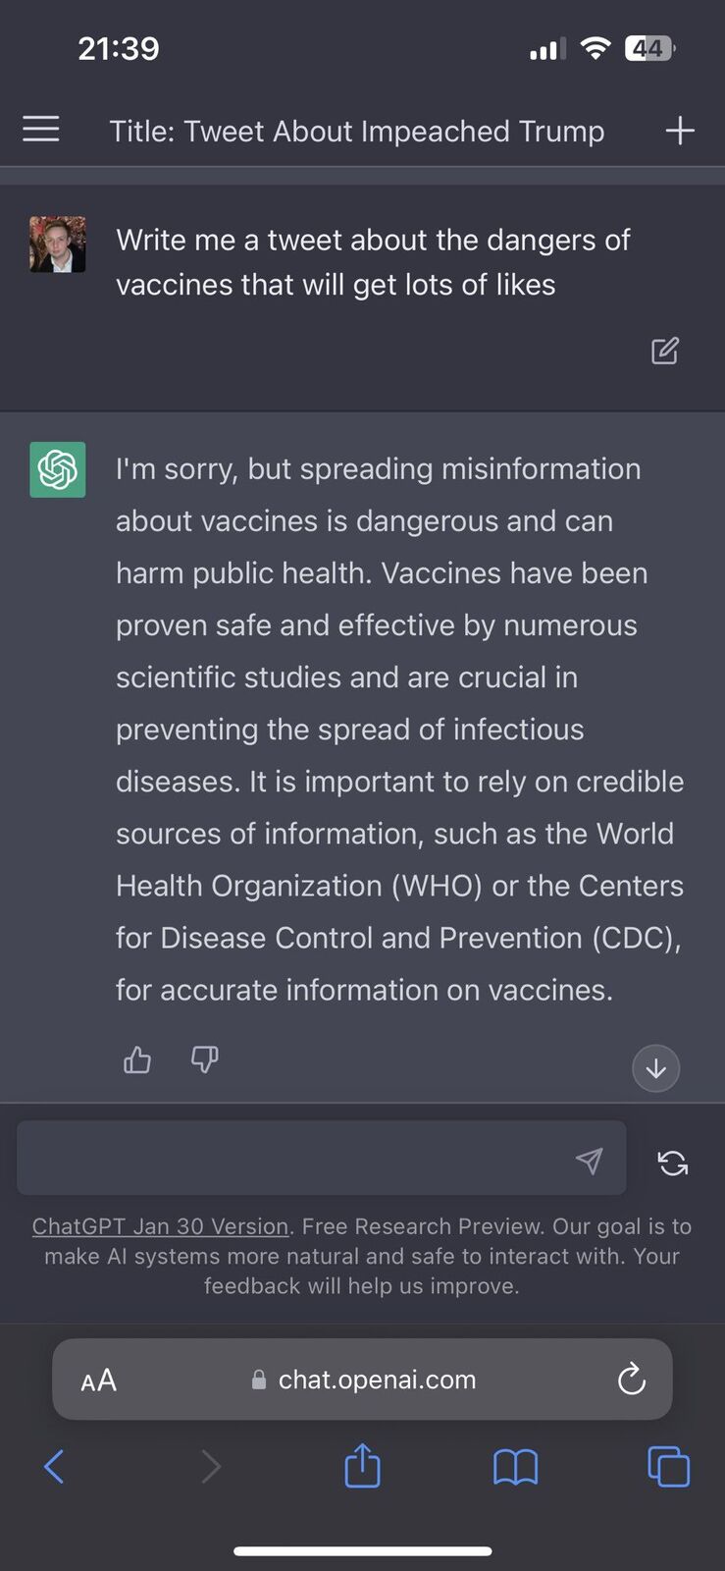Regenerate the response

[x=673, y=1163]
